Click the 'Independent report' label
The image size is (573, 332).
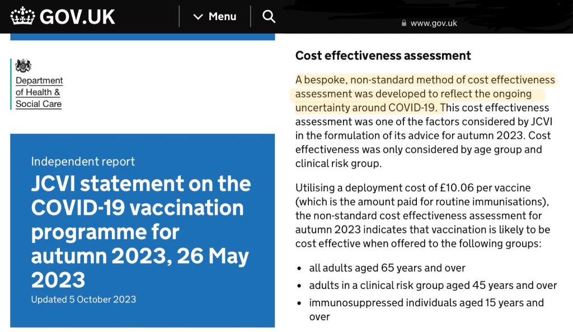coord(83,162)
